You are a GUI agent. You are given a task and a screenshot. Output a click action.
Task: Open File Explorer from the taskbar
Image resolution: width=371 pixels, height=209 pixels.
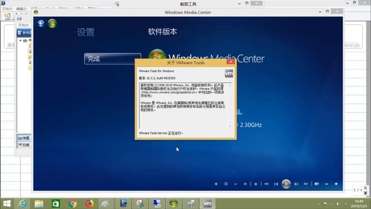(x=39, y=204)
